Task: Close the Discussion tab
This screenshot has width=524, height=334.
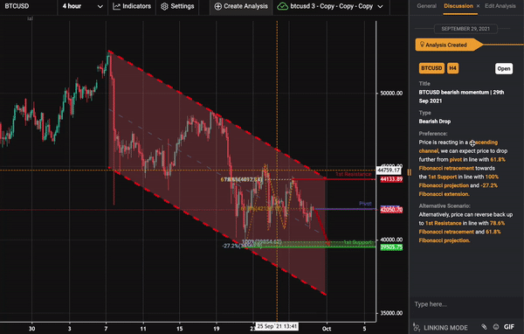Action: tap(478, 6)
